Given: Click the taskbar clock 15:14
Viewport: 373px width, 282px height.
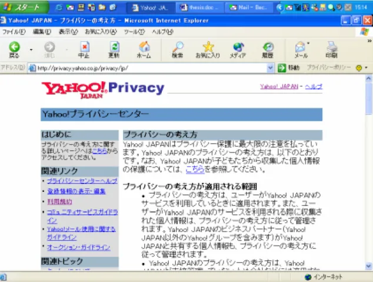Looking at the screenshot, I should (x=361, y=8).
